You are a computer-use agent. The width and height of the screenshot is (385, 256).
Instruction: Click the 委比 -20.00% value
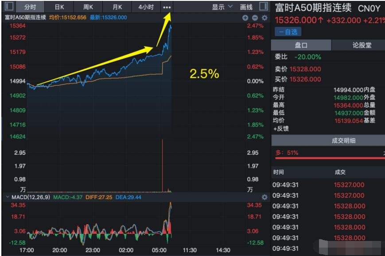[307, 57]
